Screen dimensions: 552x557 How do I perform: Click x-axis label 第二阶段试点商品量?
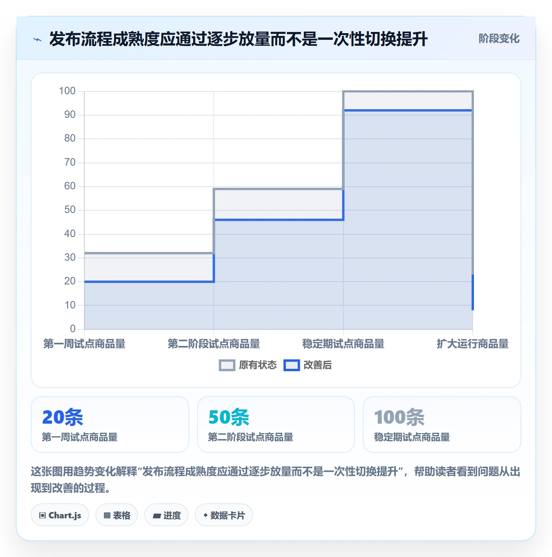[214, 344]
